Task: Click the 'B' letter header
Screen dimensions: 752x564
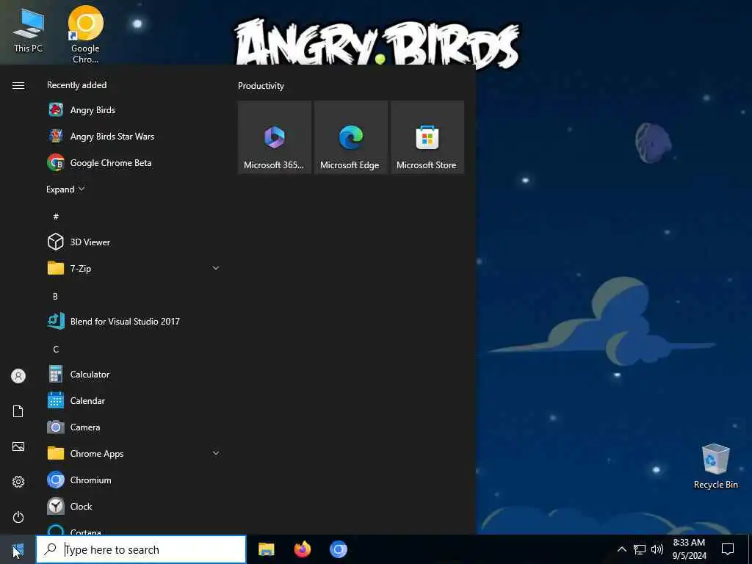Action: pyautogui.click(x=55, y=297)
